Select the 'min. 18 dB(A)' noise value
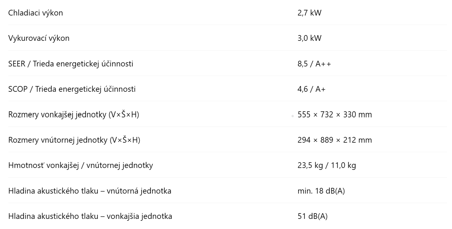 click(x=321, y=191)
